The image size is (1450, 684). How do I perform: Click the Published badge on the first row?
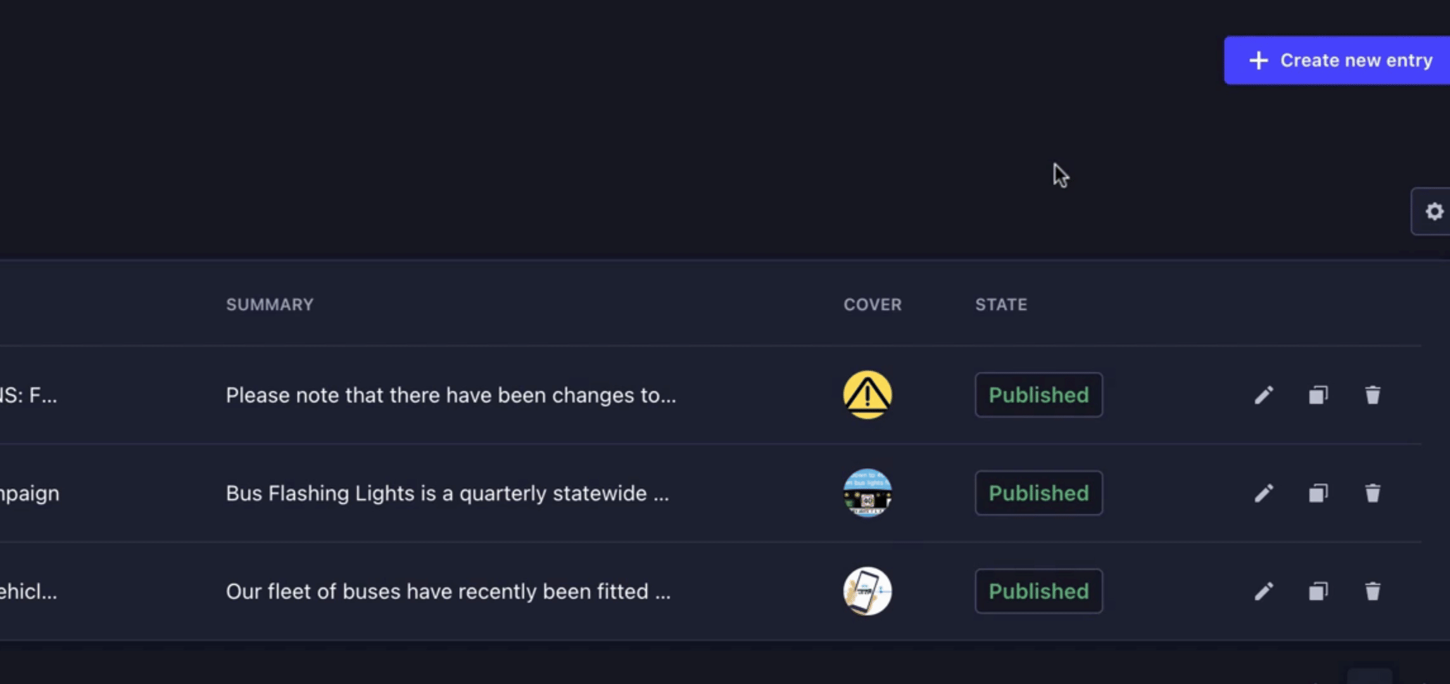coord(1038,395)
